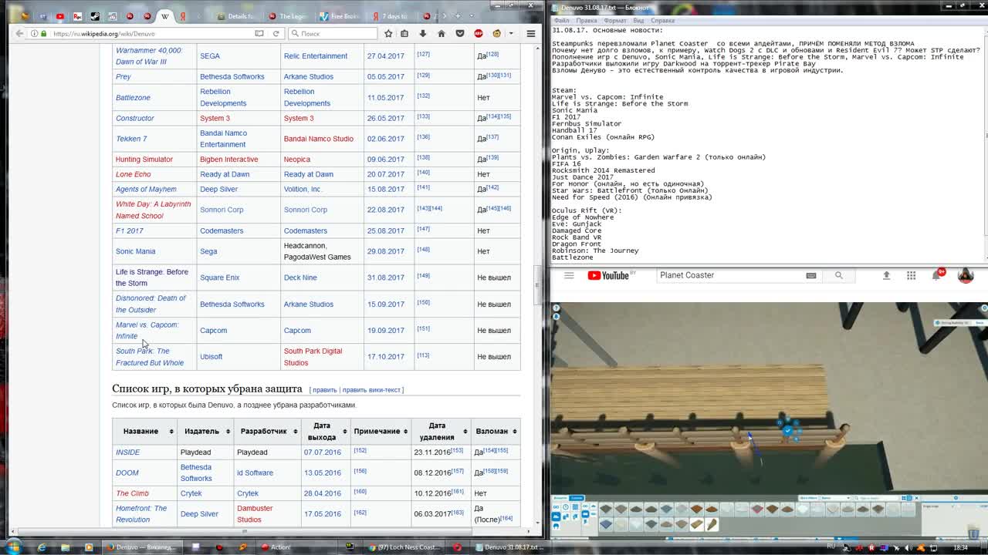
Task: Click the Greasemonkey monkey icon
Action: pos(497,33)
